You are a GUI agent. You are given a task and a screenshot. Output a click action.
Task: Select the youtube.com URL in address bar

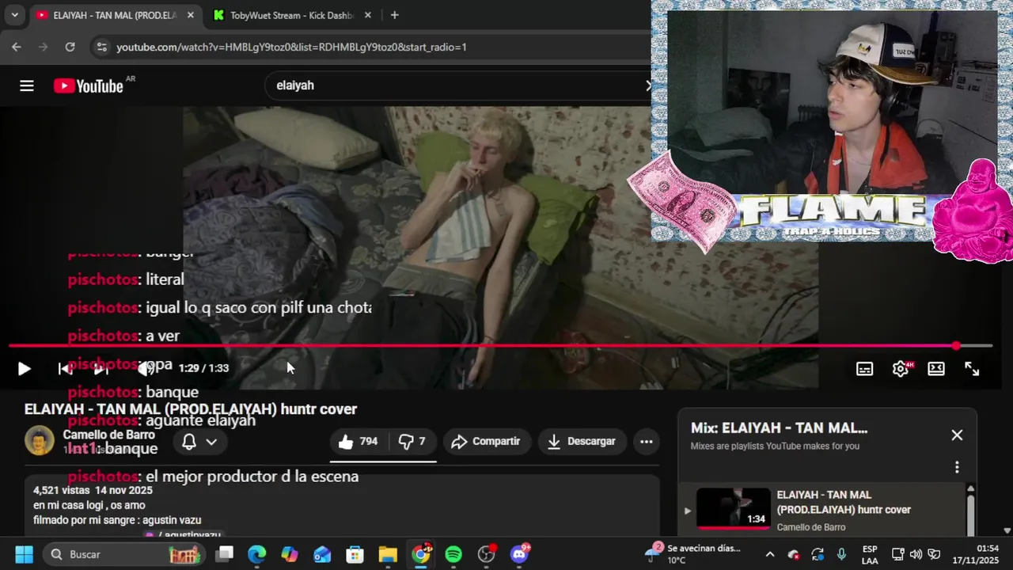pyautogui.click(x=291, y=47)
